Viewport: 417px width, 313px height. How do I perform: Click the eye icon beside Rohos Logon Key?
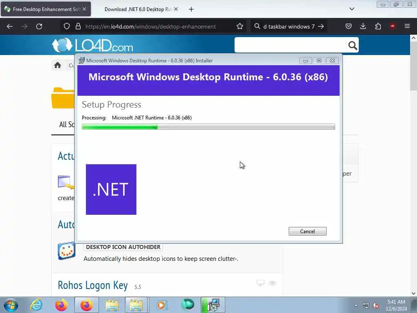point(272,283)
